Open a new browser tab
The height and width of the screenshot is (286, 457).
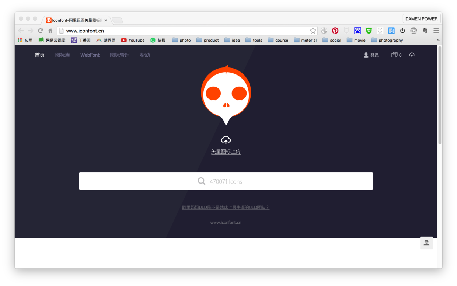(x=117, y=20)
